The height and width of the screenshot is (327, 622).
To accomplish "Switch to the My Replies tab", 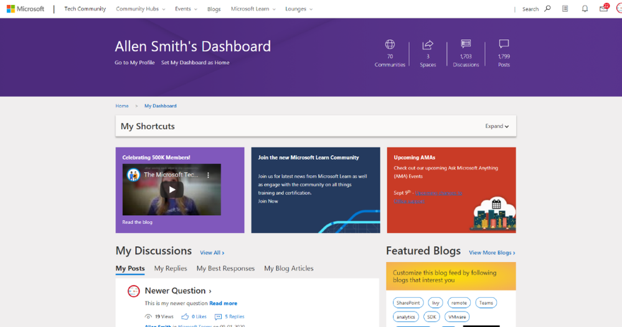I will click(171, 268).
